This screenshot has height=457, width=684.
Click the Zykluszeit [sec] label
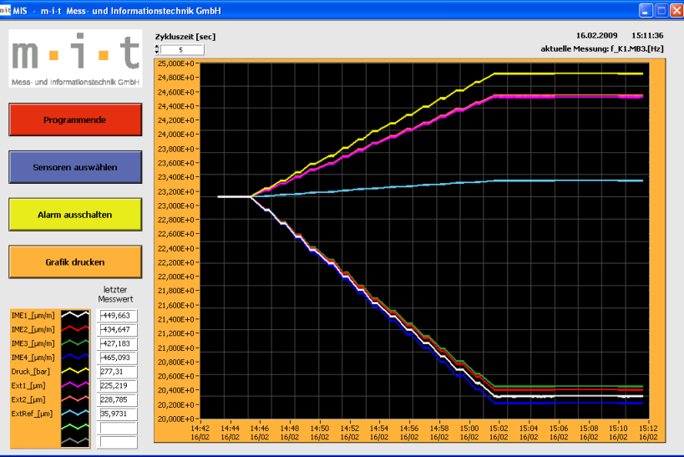coord(185,37)
